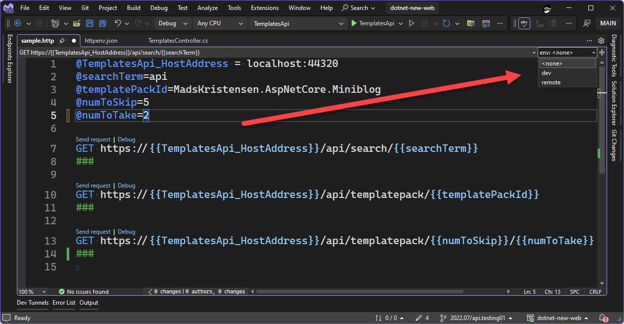Select the remote environment option

click(567, 82)
